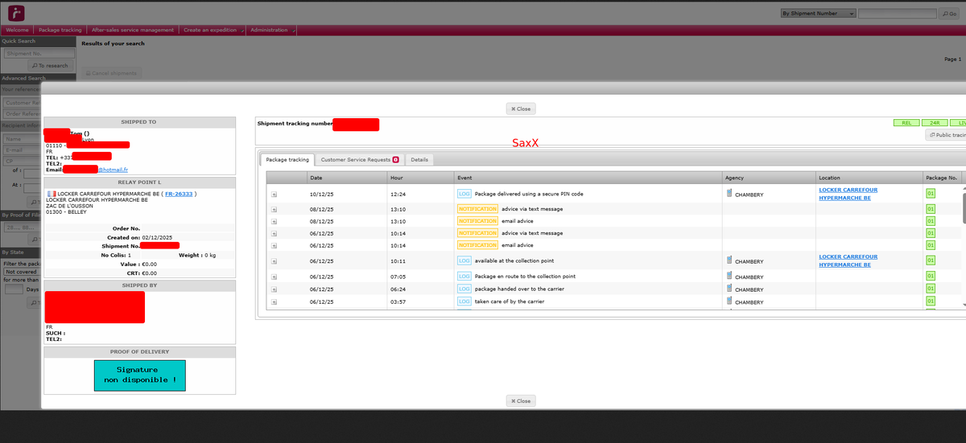The height and width of the screenshot is (443, 966).
Task: Open the Details tab
Action: [x=419, y=160]
